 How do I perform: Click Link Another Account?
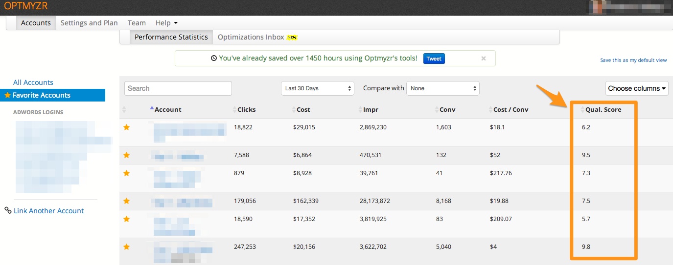point(48,211)
